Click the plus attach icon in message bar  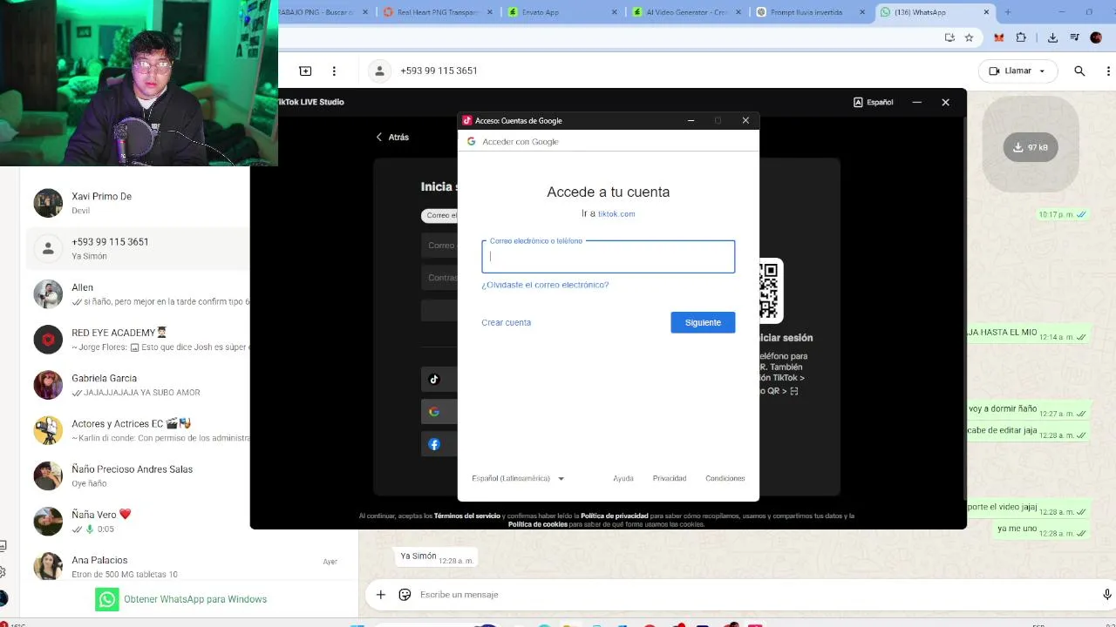click(x=381, y=595)
